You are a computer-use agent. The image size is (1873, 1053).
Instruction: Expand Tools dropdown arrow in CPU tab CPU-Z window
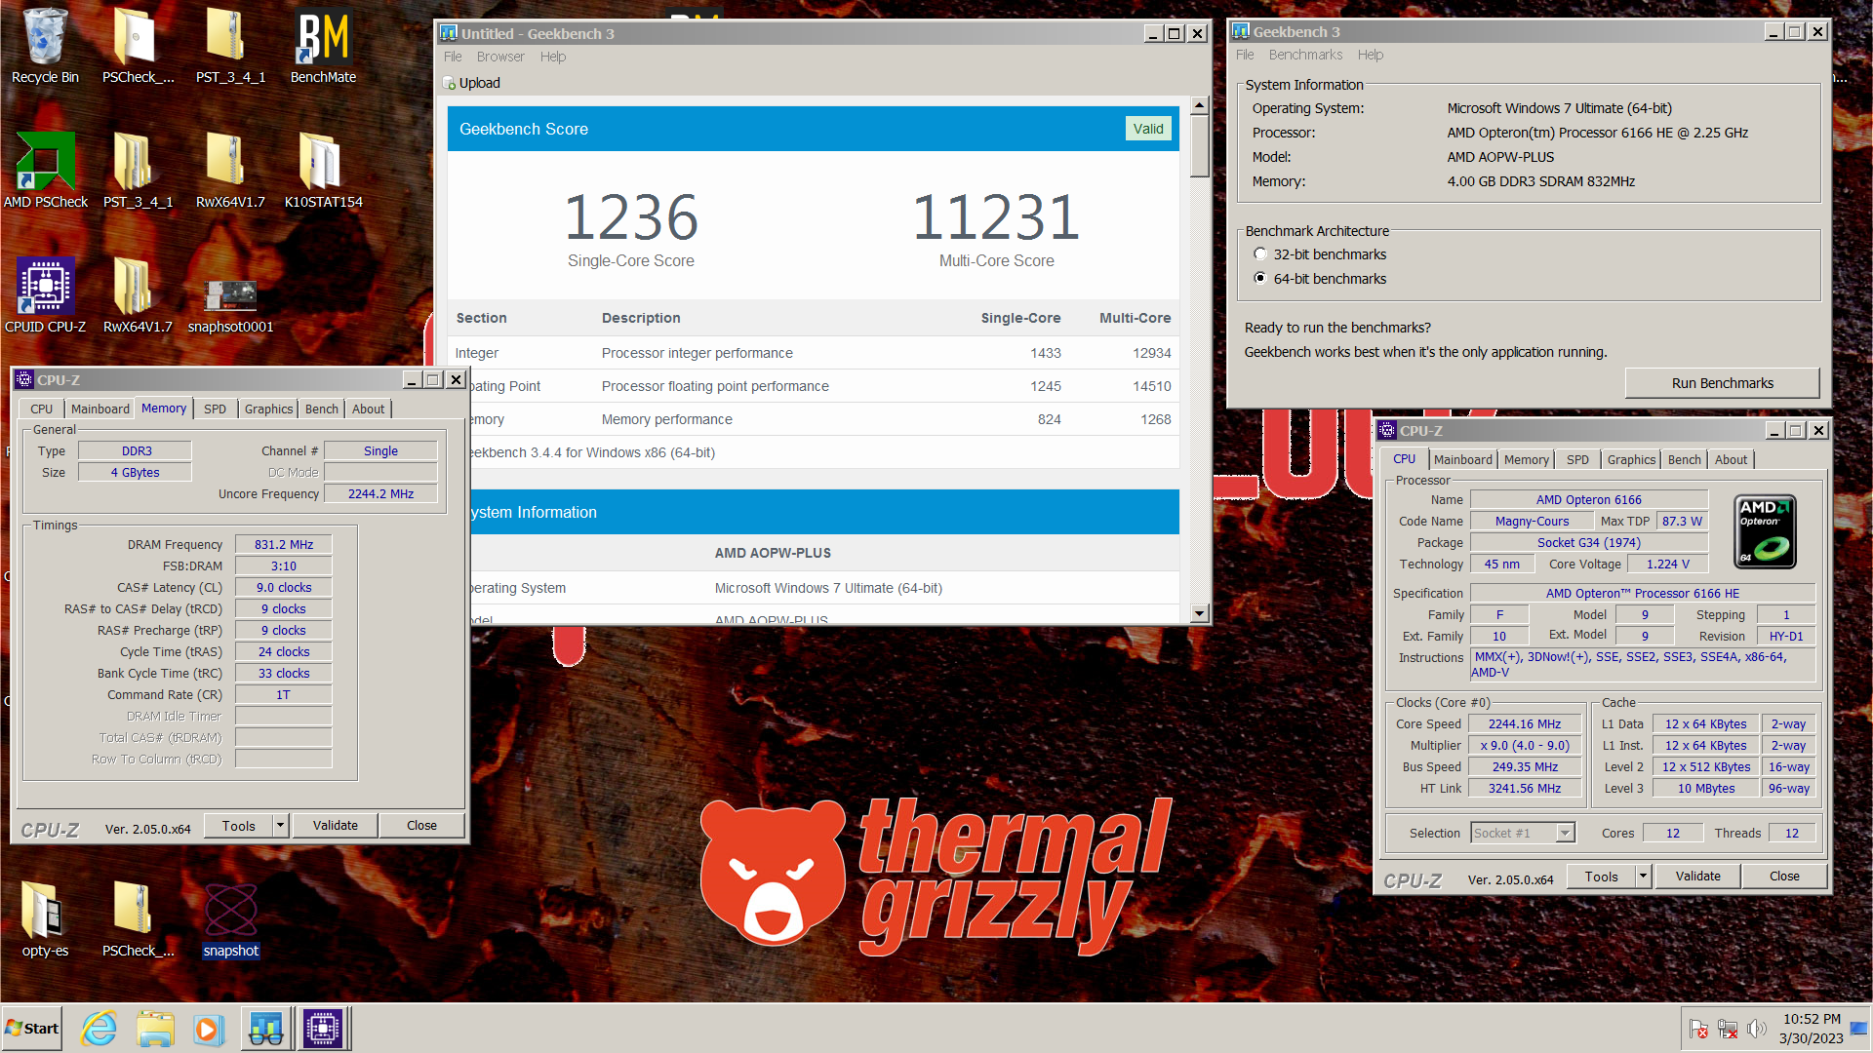(1643, 877)
